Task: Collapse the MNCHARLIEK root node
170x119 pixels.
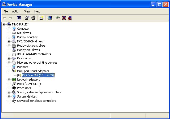Action: point(4,24)
